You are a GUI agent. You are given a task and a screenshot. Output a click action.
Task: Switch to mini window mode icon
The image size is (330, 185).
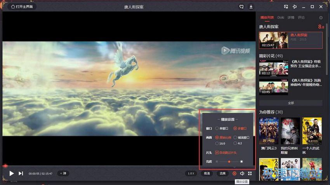(286, 7)
